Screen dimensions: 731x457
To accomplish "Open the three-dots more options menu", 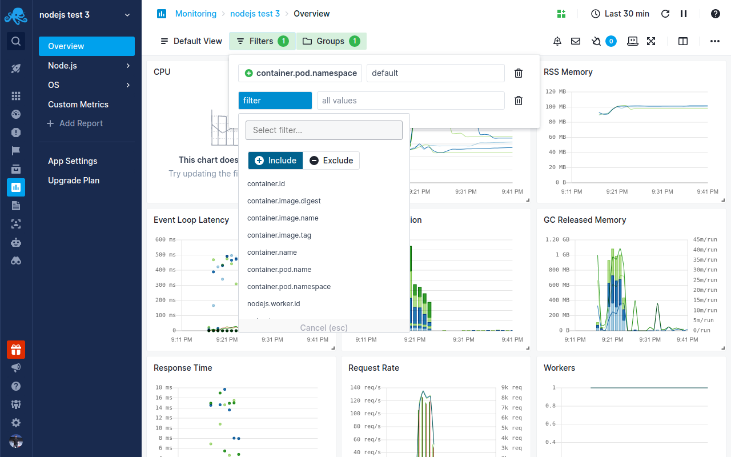I will pyautogui.click(x=715, y=41).
